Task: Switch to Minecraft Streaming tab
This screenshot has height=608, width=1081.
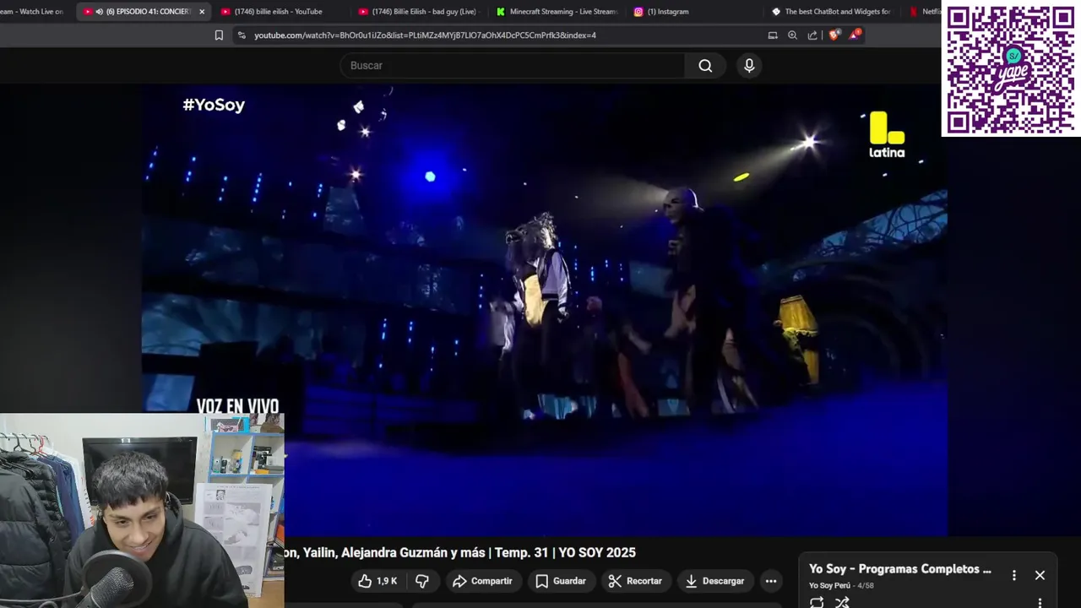Action: (557, 12)
